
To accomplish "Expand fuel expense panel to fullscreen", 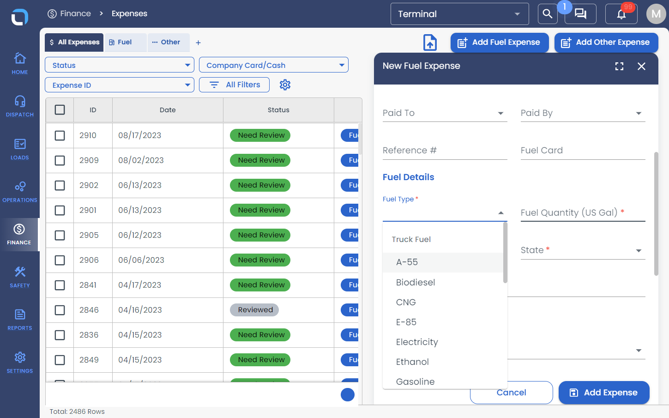I will 619,67.
